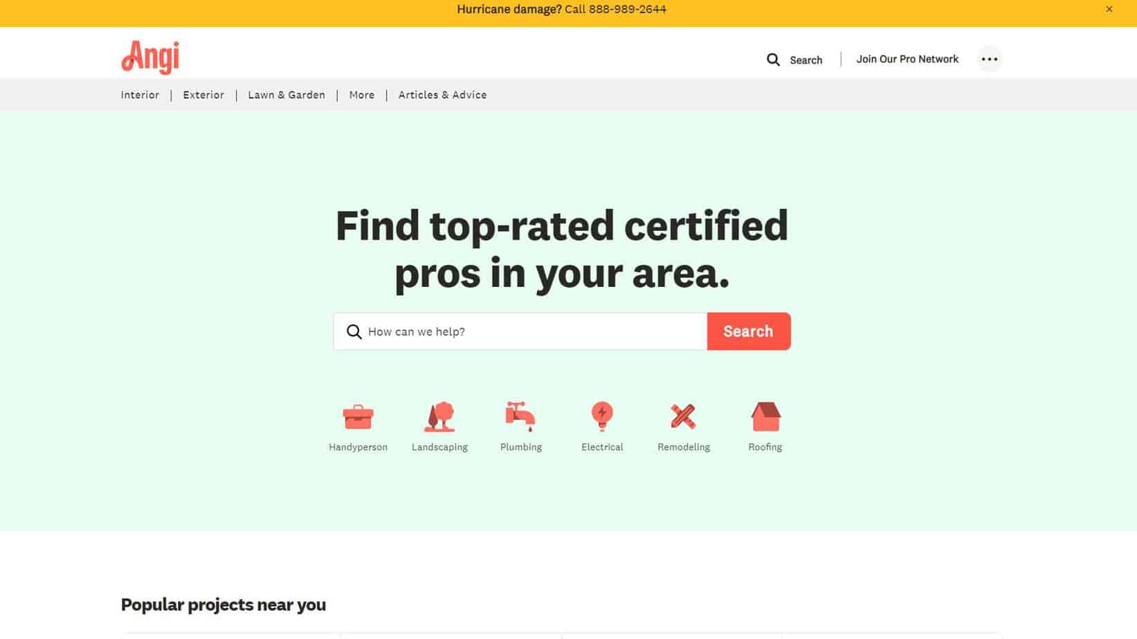
Task: Go to Articles & Advice
Action: click(x=442, y=95)
